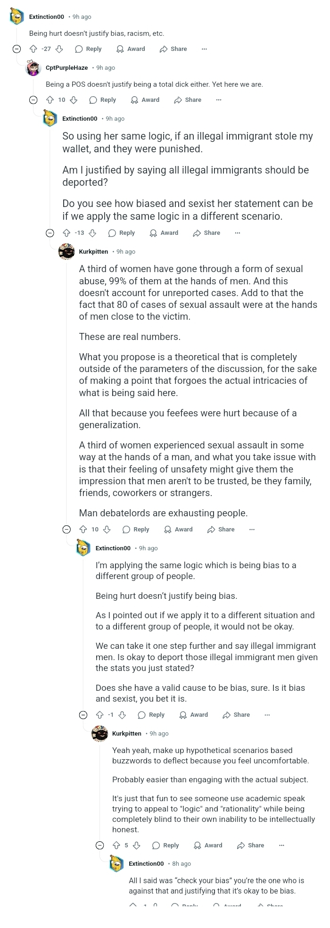Image resolution: width=330 pixels, height=928 pixels.
Task: Open more options on Kurkpitten's score-5 comment
Action: 281,845
